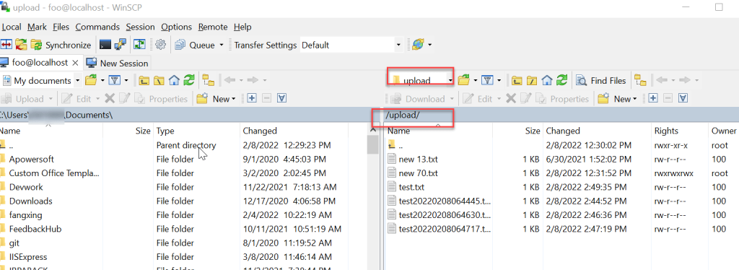Screen dimensions: 739x270
Task: Click remote panel select files plus icon
Action: pos(652,98)
